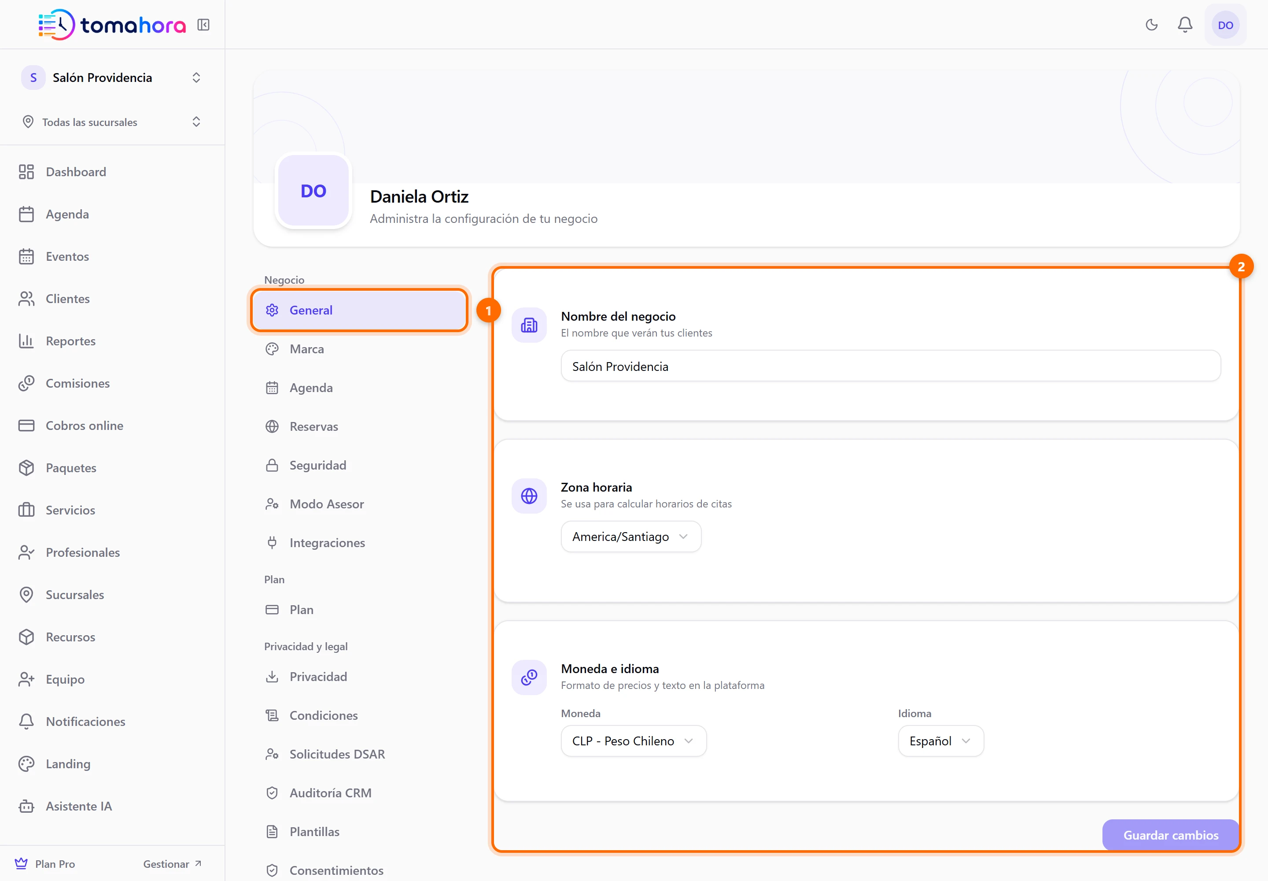This screenshot has height=881, width=1268.
Task: Select the General settings tab
Action: click(x=359, y=310)
